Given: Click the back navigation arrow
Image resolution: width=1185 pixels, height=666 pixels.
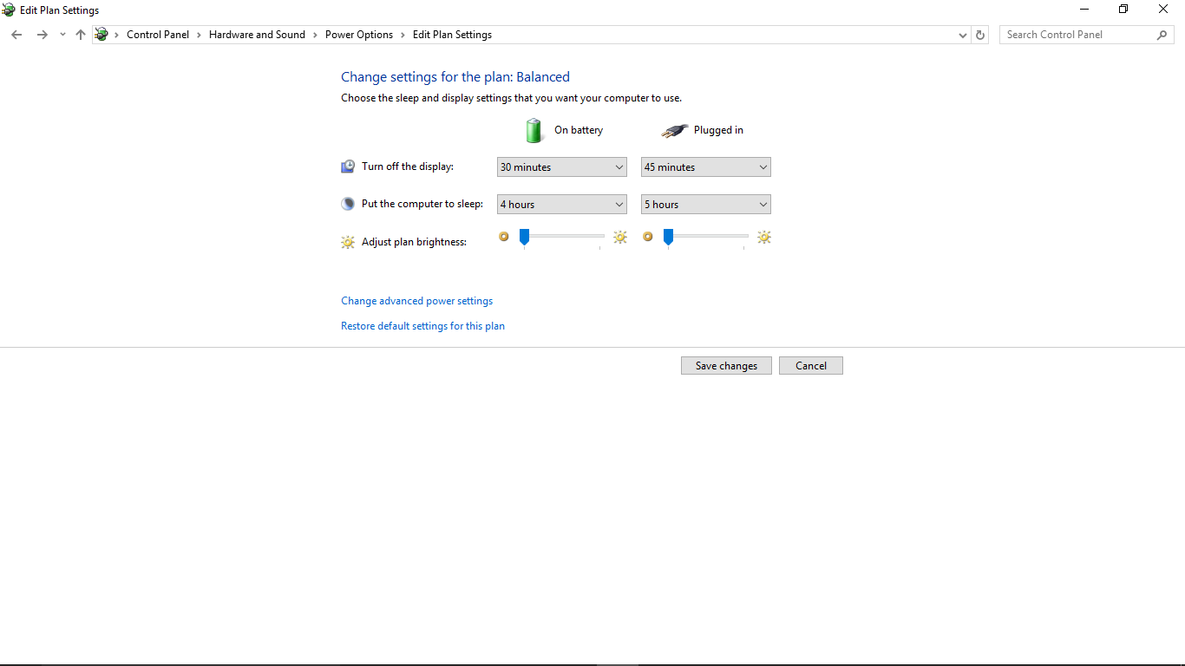Looking at the screenshot, I should point(16,34).
